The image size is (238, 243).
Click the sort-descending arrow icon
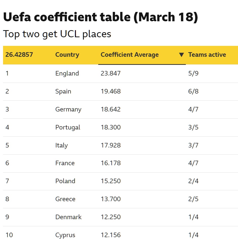(181, 55)
